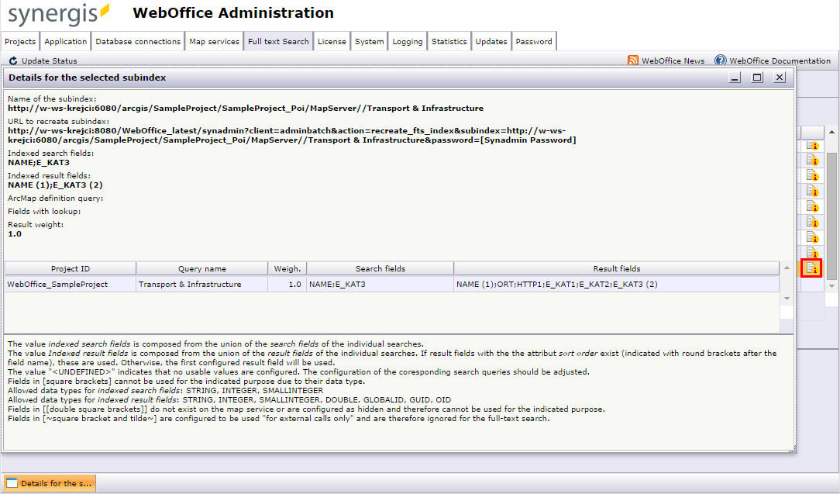Follow the WebOffice News link

pyautogui.click(x=671, y=60)
